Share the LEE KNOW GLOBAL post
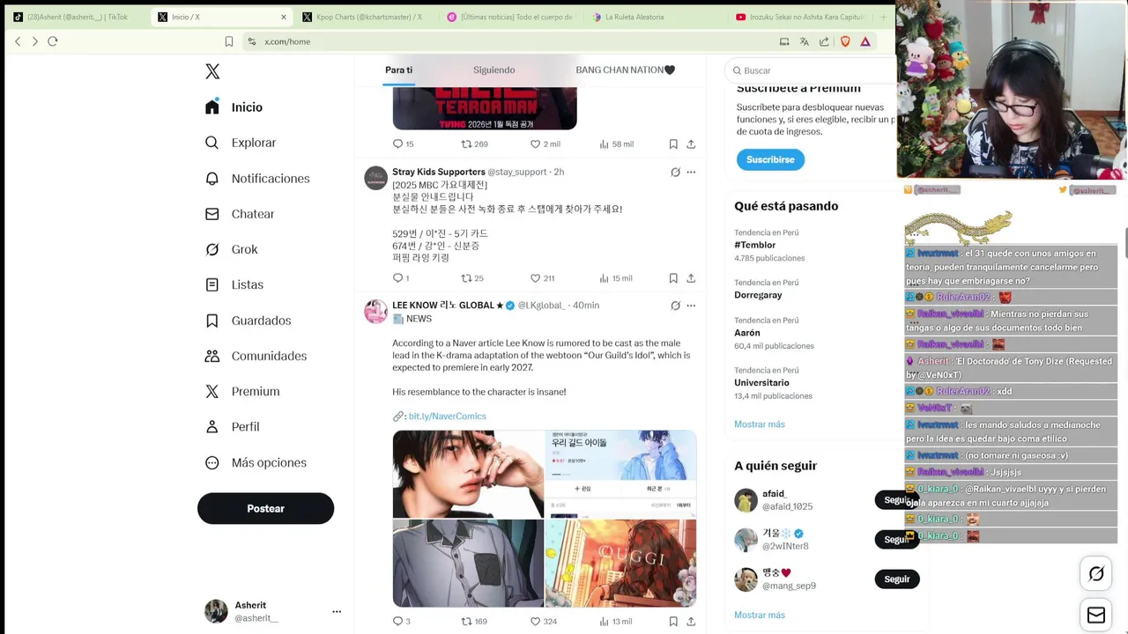1128x634 pixels. 691,622
